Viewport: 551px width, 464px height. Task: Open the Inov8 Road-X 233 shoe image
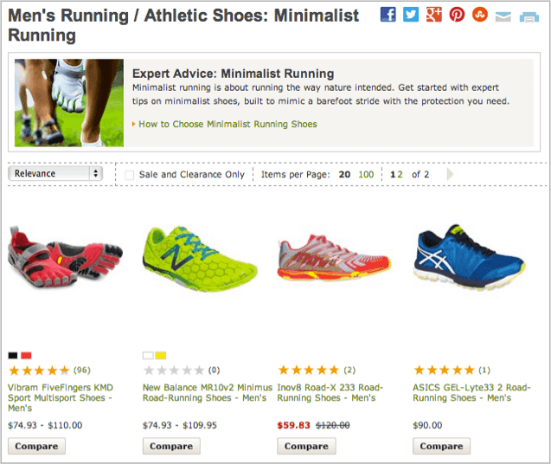pos(334,259)
